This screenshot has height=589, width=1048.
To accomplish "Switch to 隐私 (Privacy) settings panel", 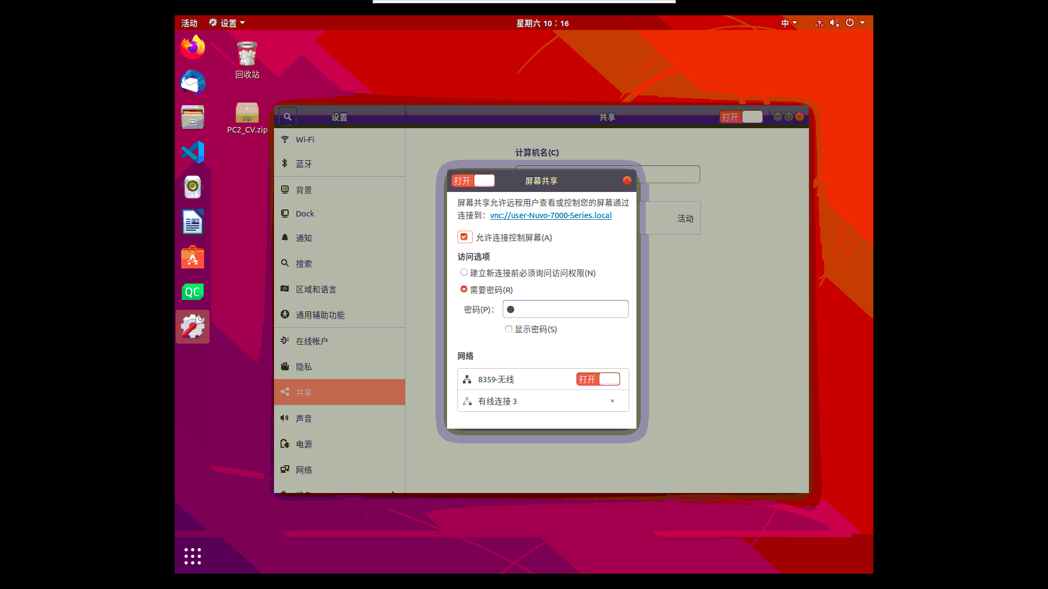I will [x=304, y=366].
